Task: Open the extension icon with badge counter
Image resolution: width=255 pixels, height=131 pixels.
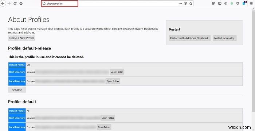Action: point(244,3)
